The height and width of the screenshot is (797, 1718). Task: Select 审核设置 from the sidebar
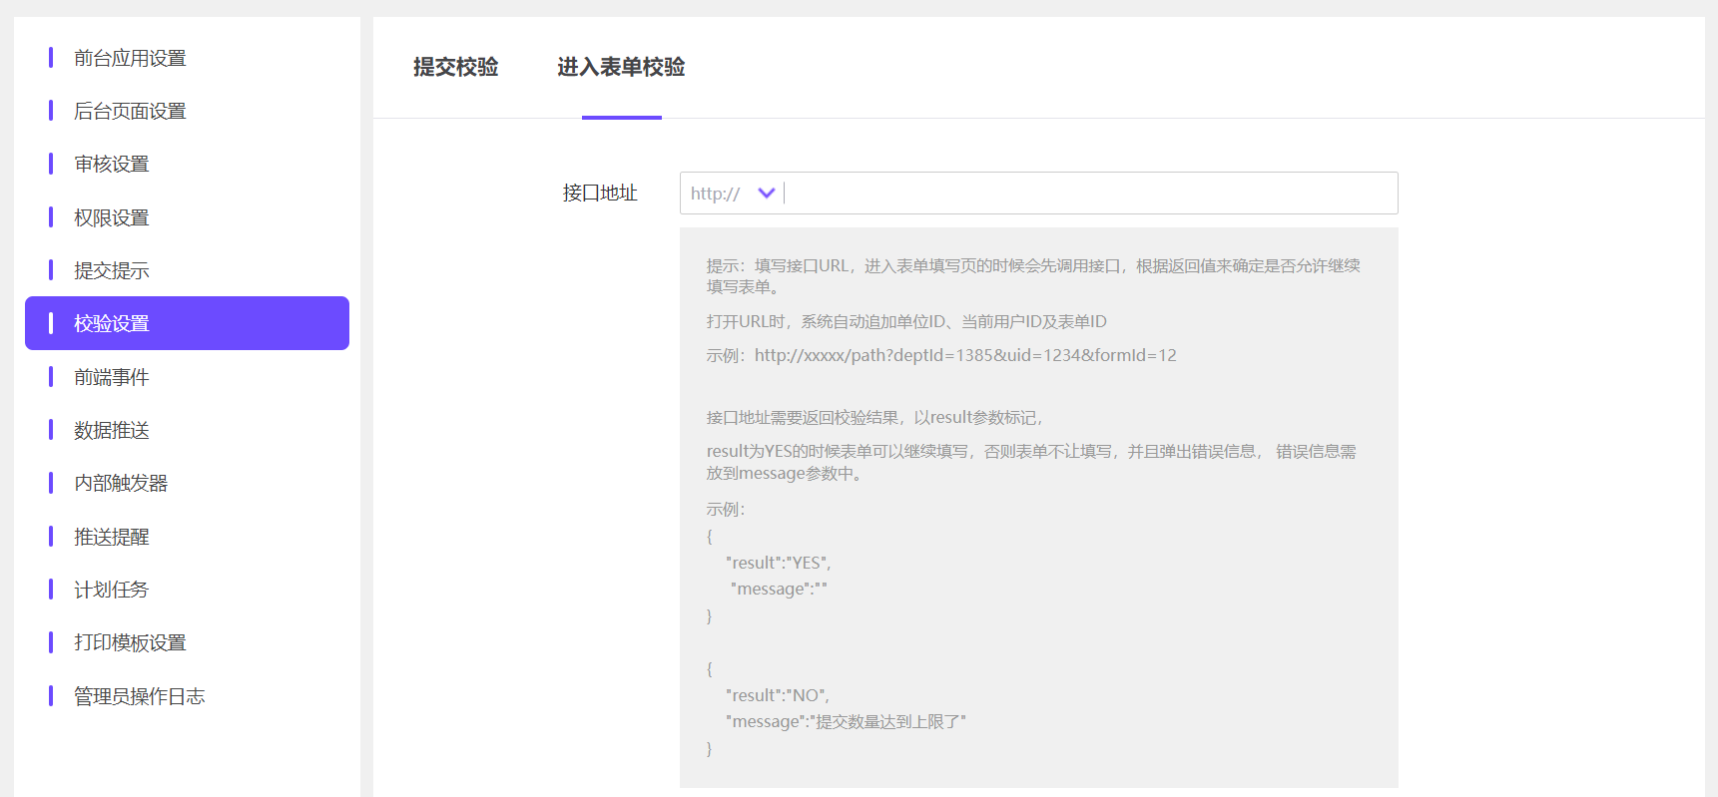tap(112, 164)
